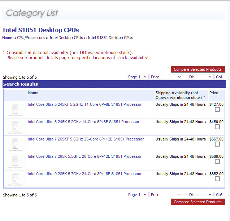Open Intel Core Ultra 5 245K product link
230x221 pixels.
pos(84,122)
